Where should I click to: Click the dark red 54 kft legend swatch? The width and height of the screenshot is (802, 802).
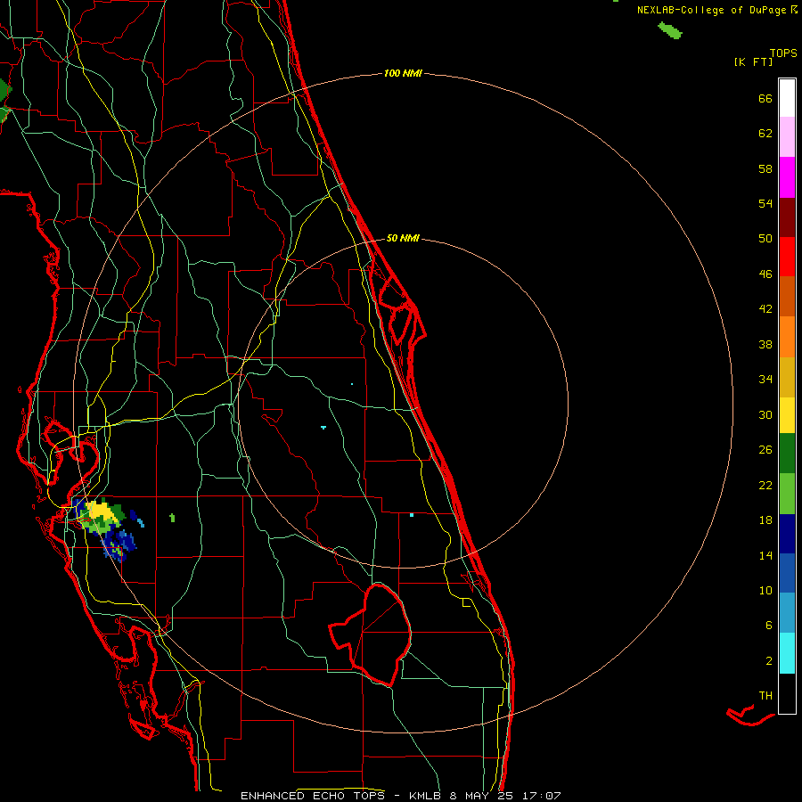[x=787, y=217]
